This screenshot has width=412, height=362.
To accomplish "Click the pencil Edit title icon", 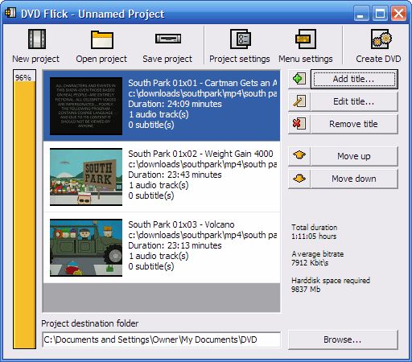I will tap(299, 101).
